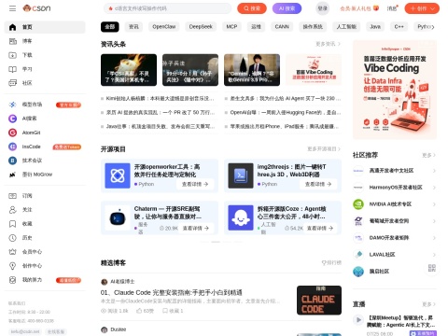The width and height of the screenshot is (448, 336).
Task: Select the DeepSeek category tab
Action: pyautogui.click(x=201, y=27)
